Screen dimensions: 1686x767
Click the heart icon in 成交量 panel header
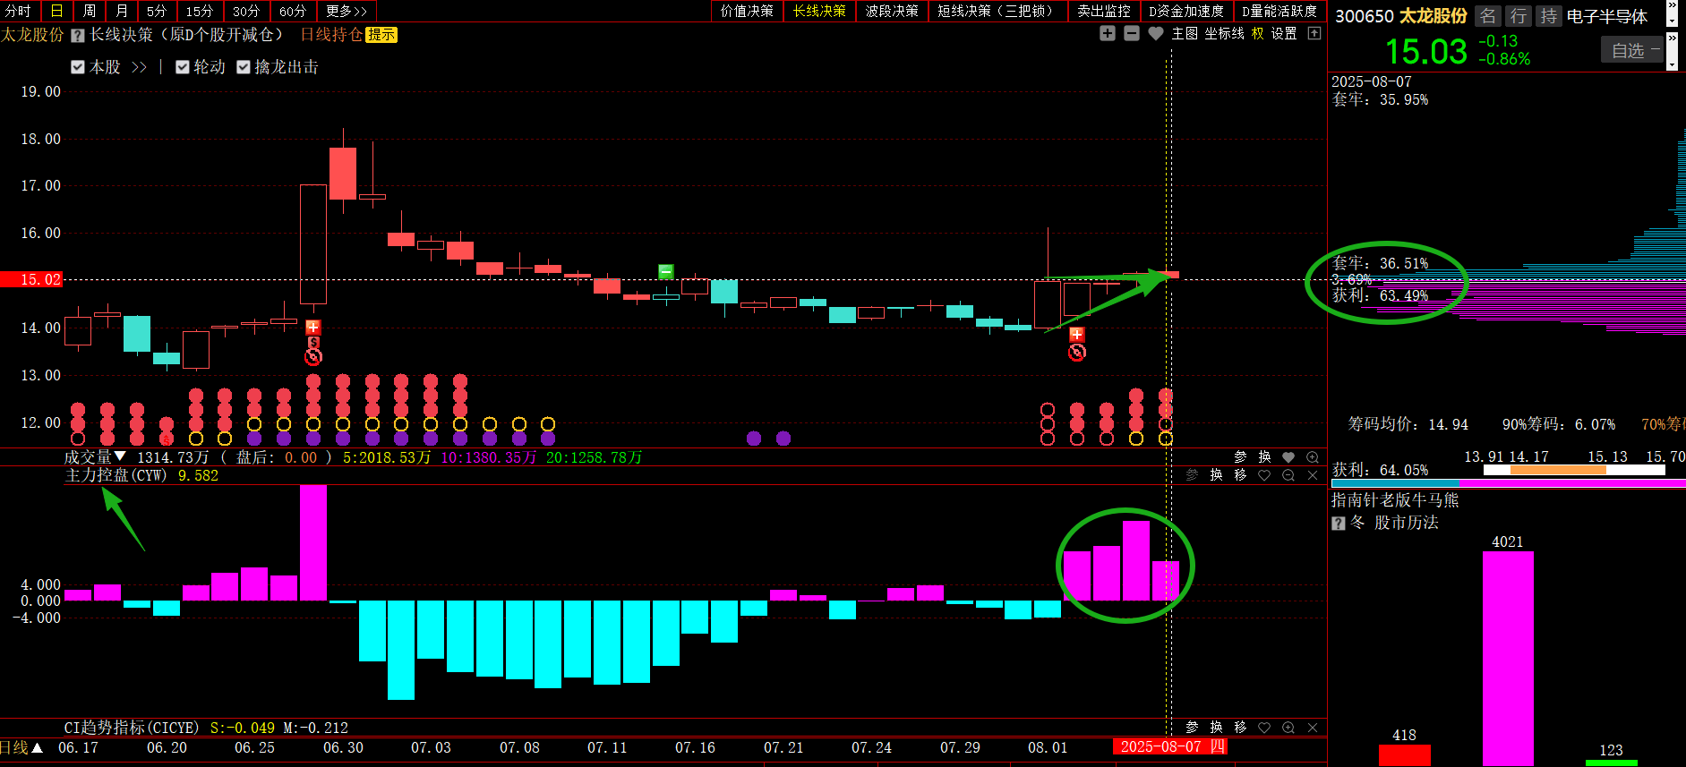click(1288, 457)
